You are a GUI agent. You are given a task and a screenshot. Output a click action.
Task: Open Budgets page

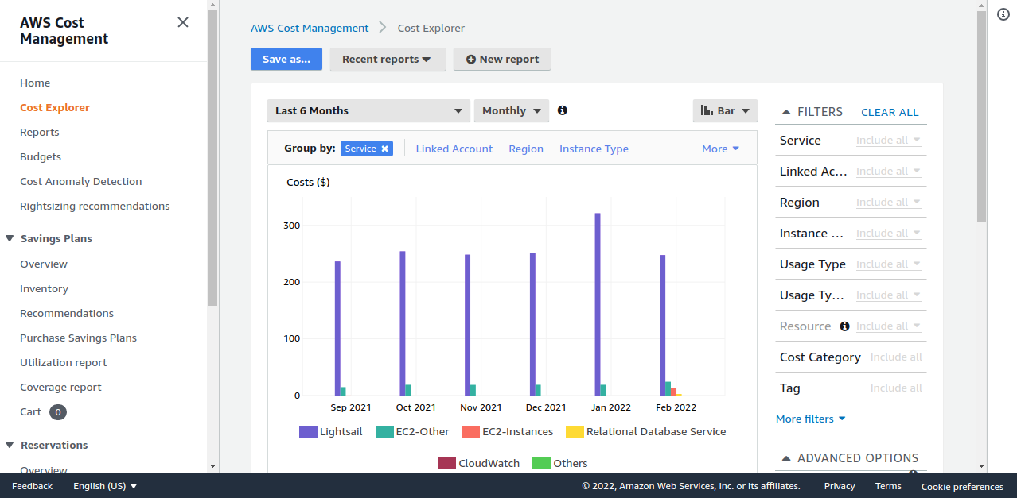point(41,156)
